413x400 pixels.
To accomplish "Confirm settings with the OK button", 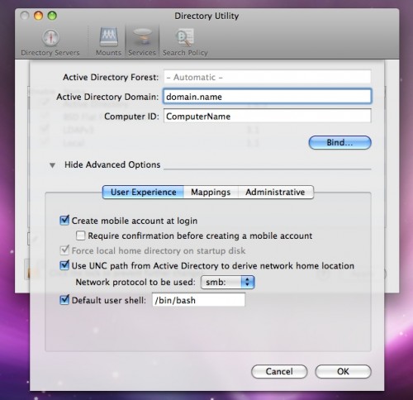I will 343,371.
